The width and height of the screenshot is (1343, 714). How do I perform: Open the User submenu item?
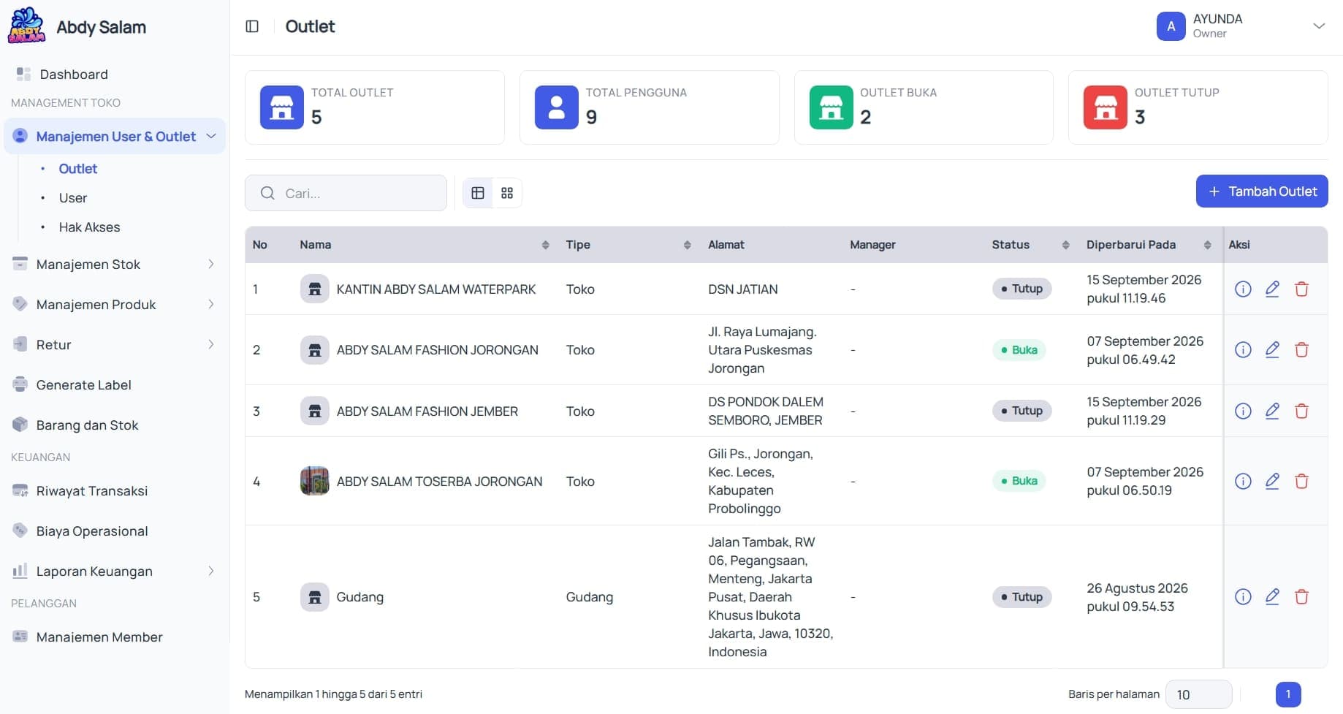[73, 198]
